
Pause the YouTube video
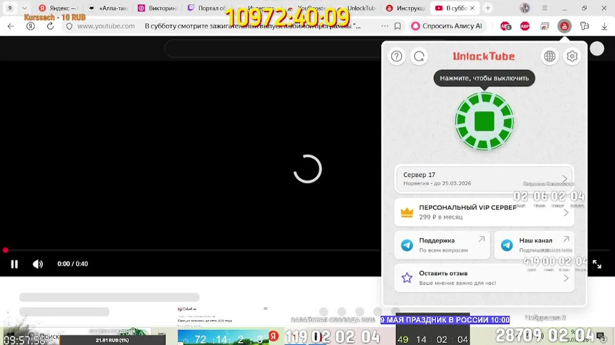14,264
